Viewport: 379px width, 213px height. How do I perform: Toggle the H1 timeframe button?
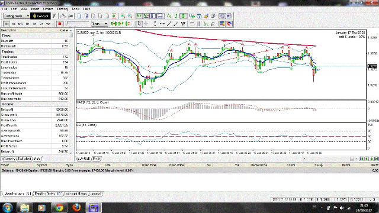27,24
